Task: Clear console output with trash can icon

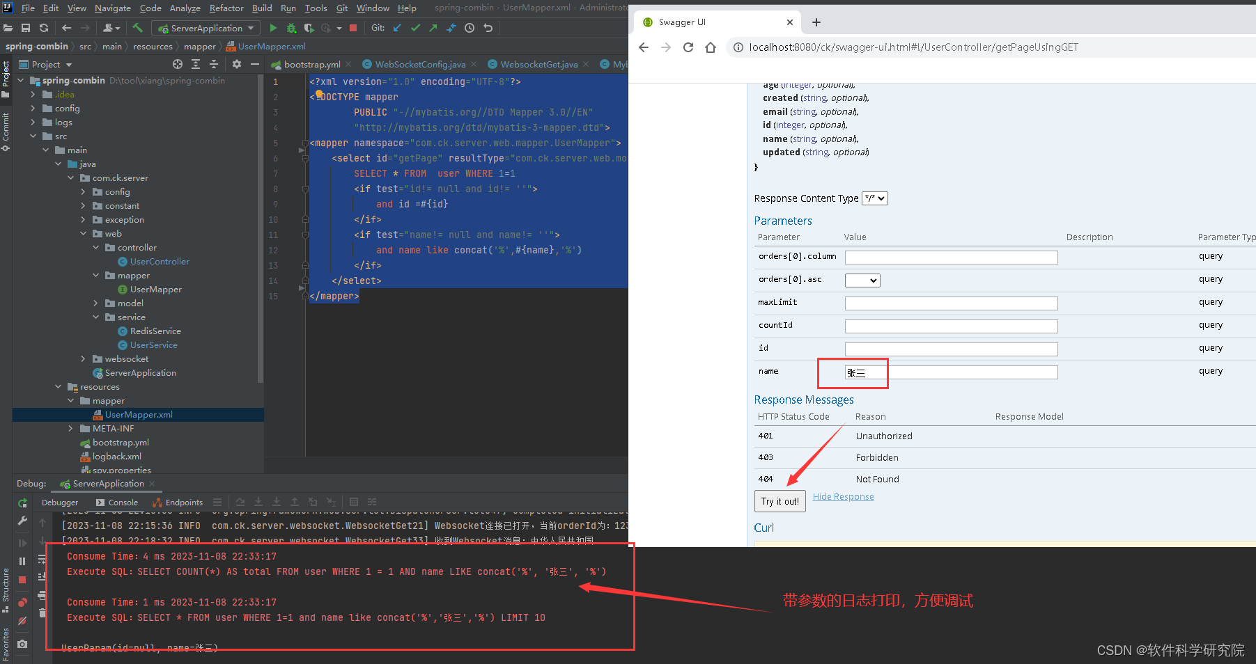Action: tap(42, 613)
